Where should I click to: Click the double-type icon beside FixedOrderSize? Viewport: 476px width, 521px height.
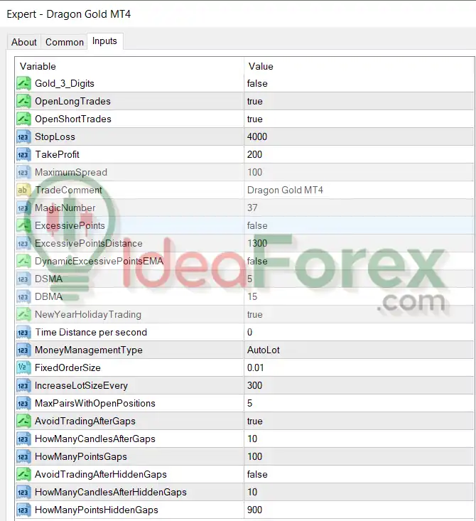pos(23,367)
